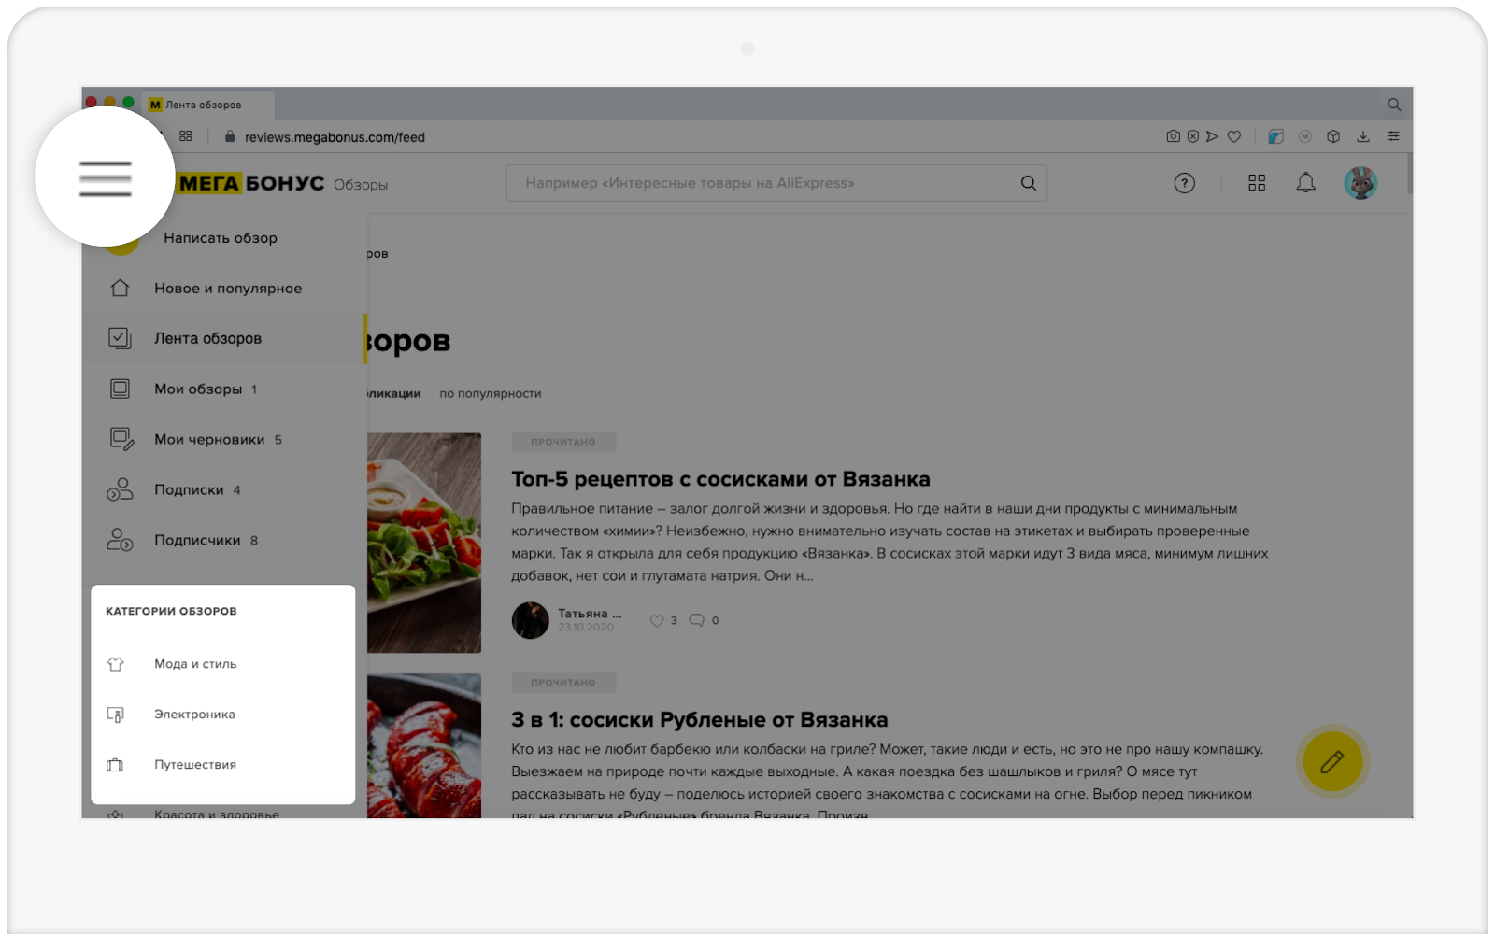The width and height of the screenshot is (1495, 934).
Task: Click the yellow pencil write-review button
Action: pyautogui.click(x=1331, y=762)
